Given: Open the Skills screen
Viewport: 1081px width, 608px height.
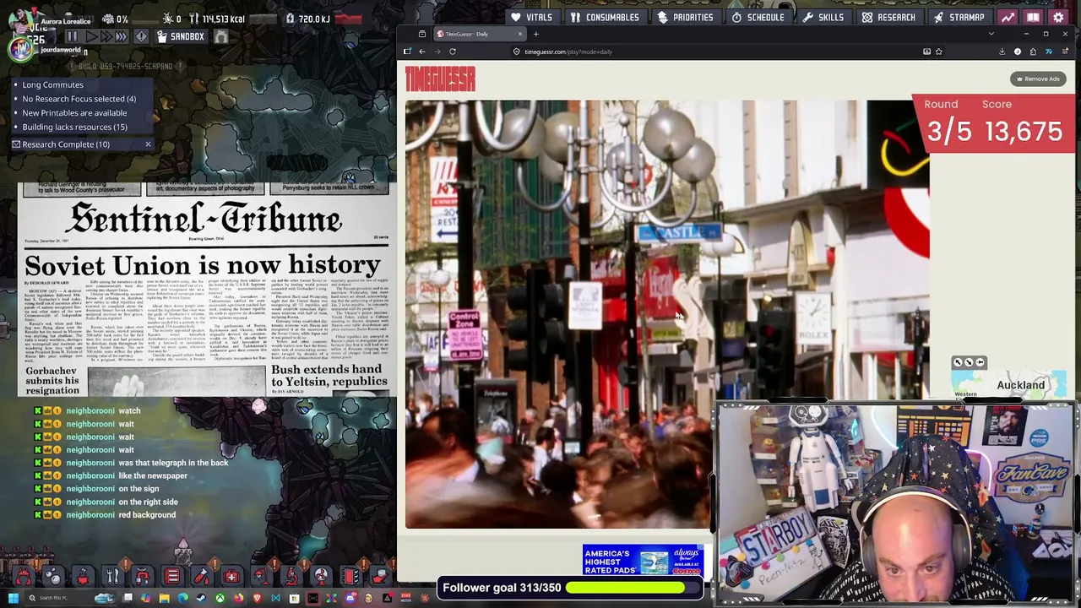Looking at the screenshot, I should [823, 17].
